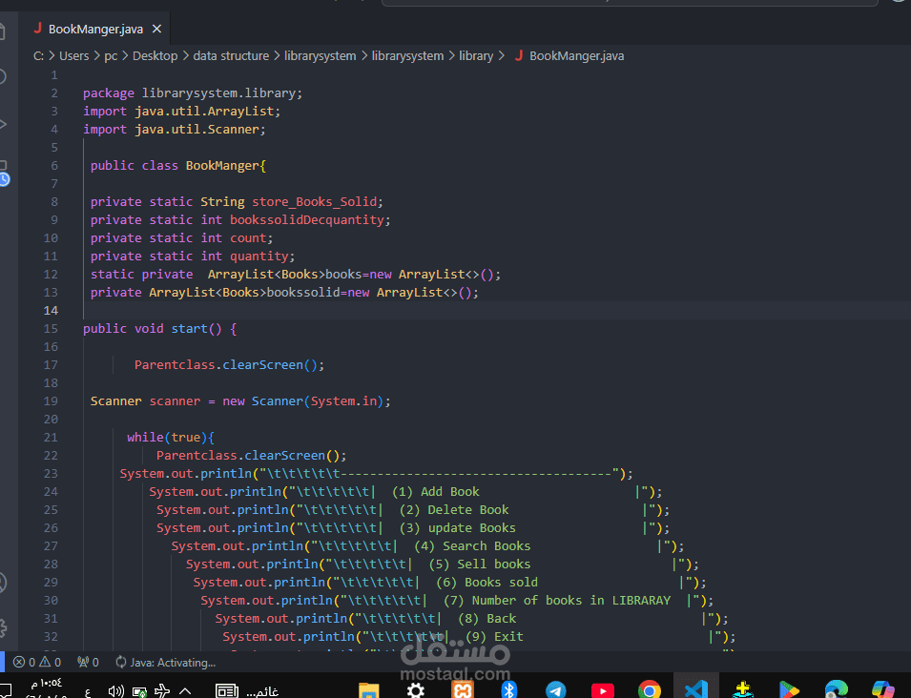
Task: Open Google Chrome from the taskbar
Action: (649, 689)
